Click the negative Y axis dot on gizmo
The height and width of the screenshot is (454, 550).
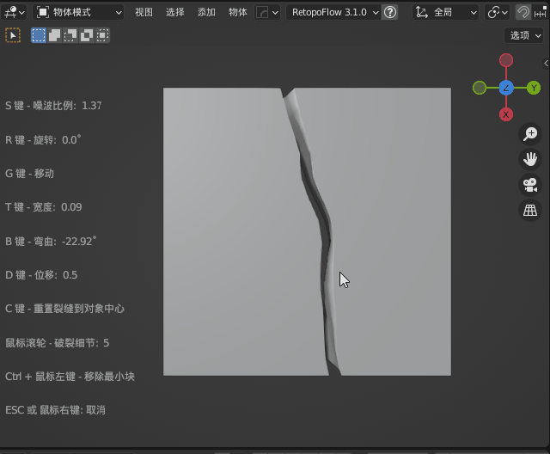(480, 88)
